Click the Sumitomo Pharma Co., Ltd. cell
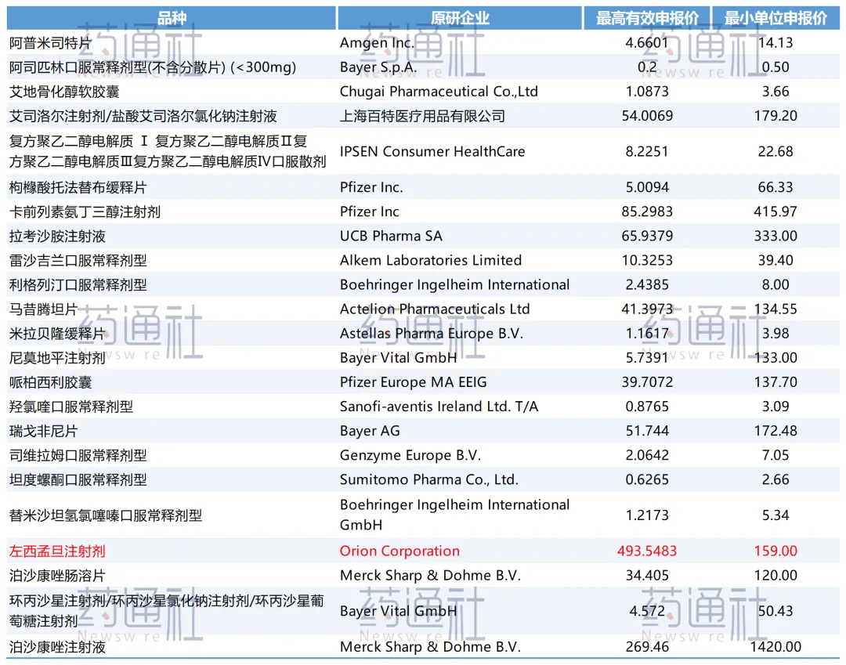This screenshot has width=846, height=665. [428, 479]
